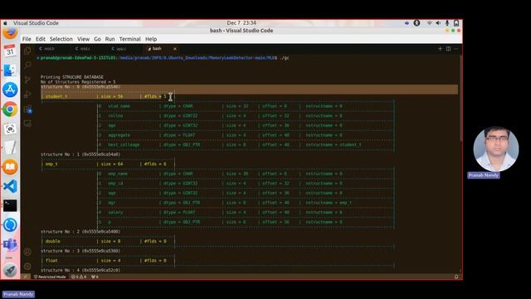Open Microsoft Teams in the dock

(x=10, y=244)
